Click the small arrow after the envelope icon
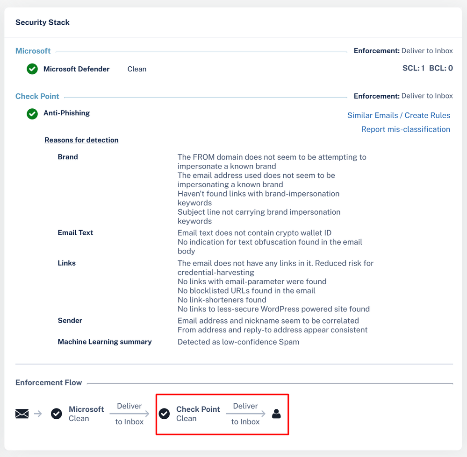This screenshot has width=467, height=457. [38, 414]
